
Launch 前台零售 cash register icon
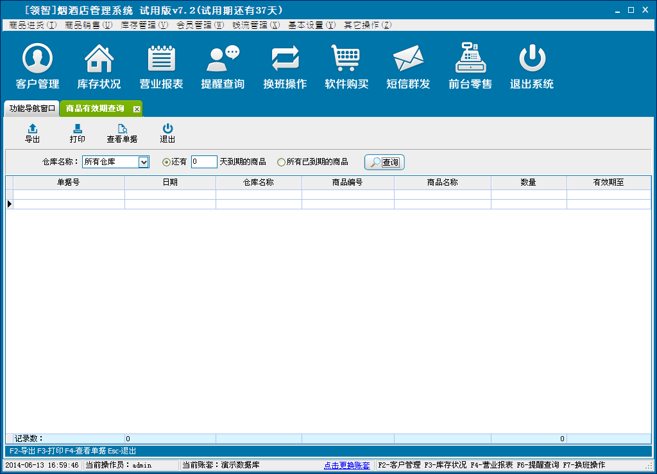point(470,59)
